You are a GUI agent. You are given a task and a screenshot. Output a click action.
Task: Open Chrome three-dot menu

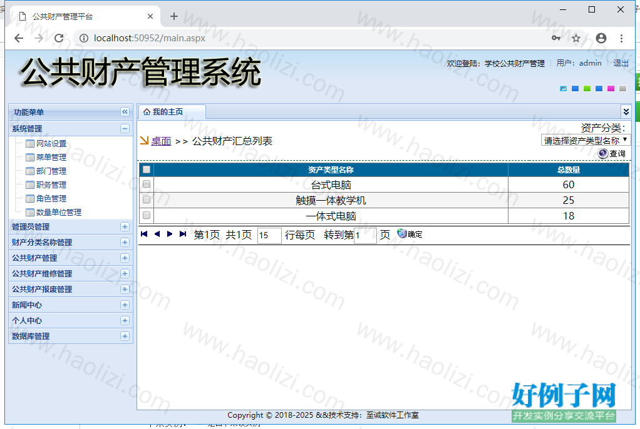tap(621, 38)
